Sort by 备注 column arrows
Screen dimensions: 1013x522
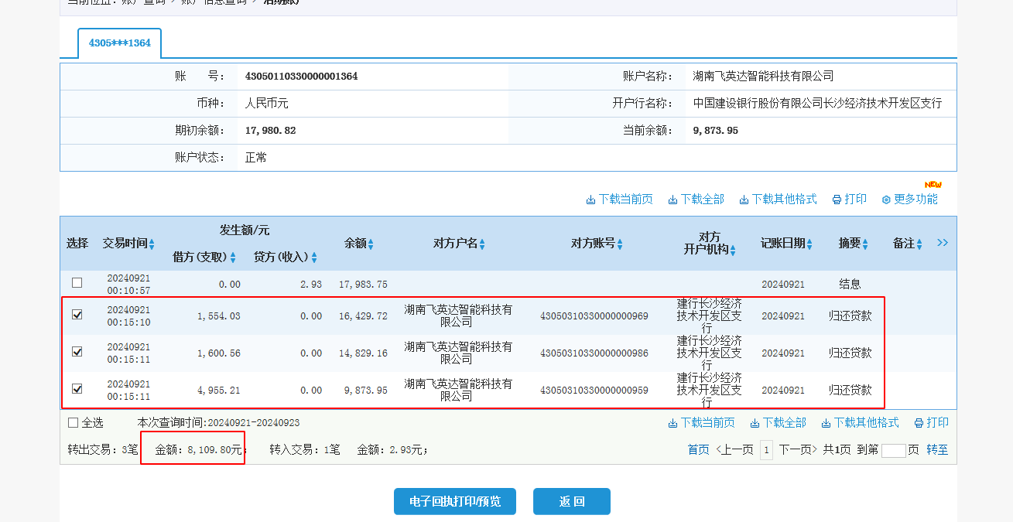919,244
